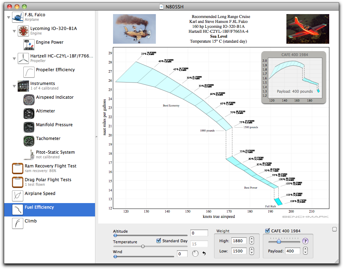Image resolution: width=343 pixels, height=269 pixels.
Task: Uncheck the CAFE 400 1984 checkbox
Action: click(x=267, y=231)
